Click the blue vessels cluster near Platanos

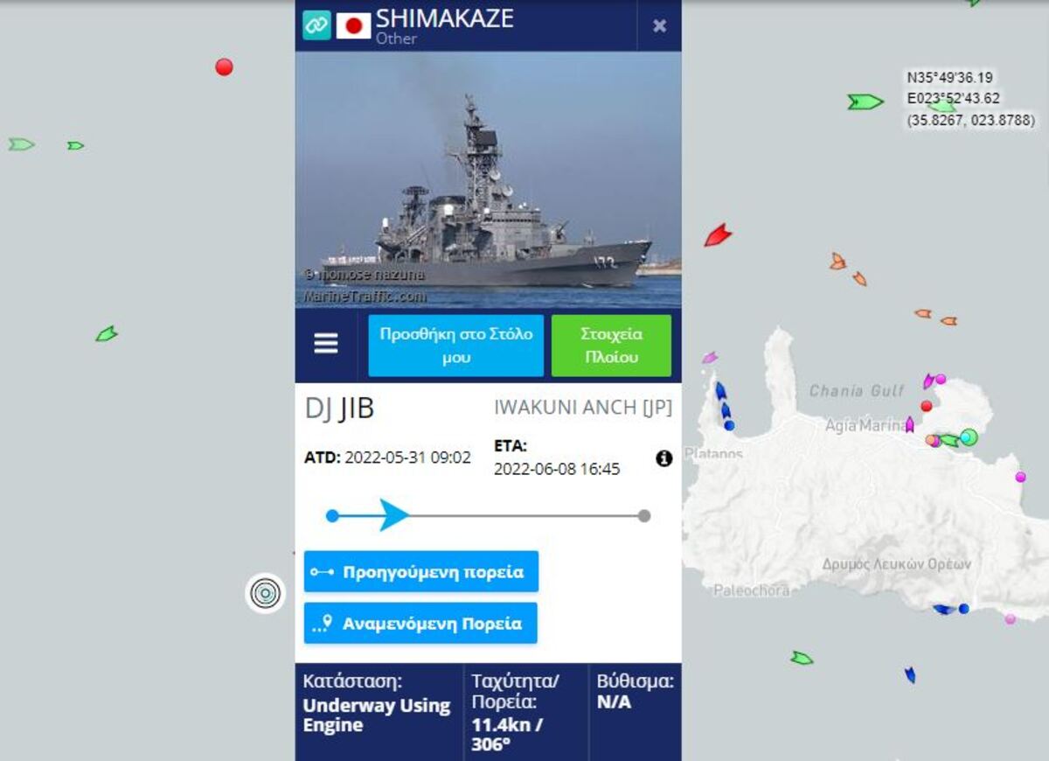coord(724,406)
